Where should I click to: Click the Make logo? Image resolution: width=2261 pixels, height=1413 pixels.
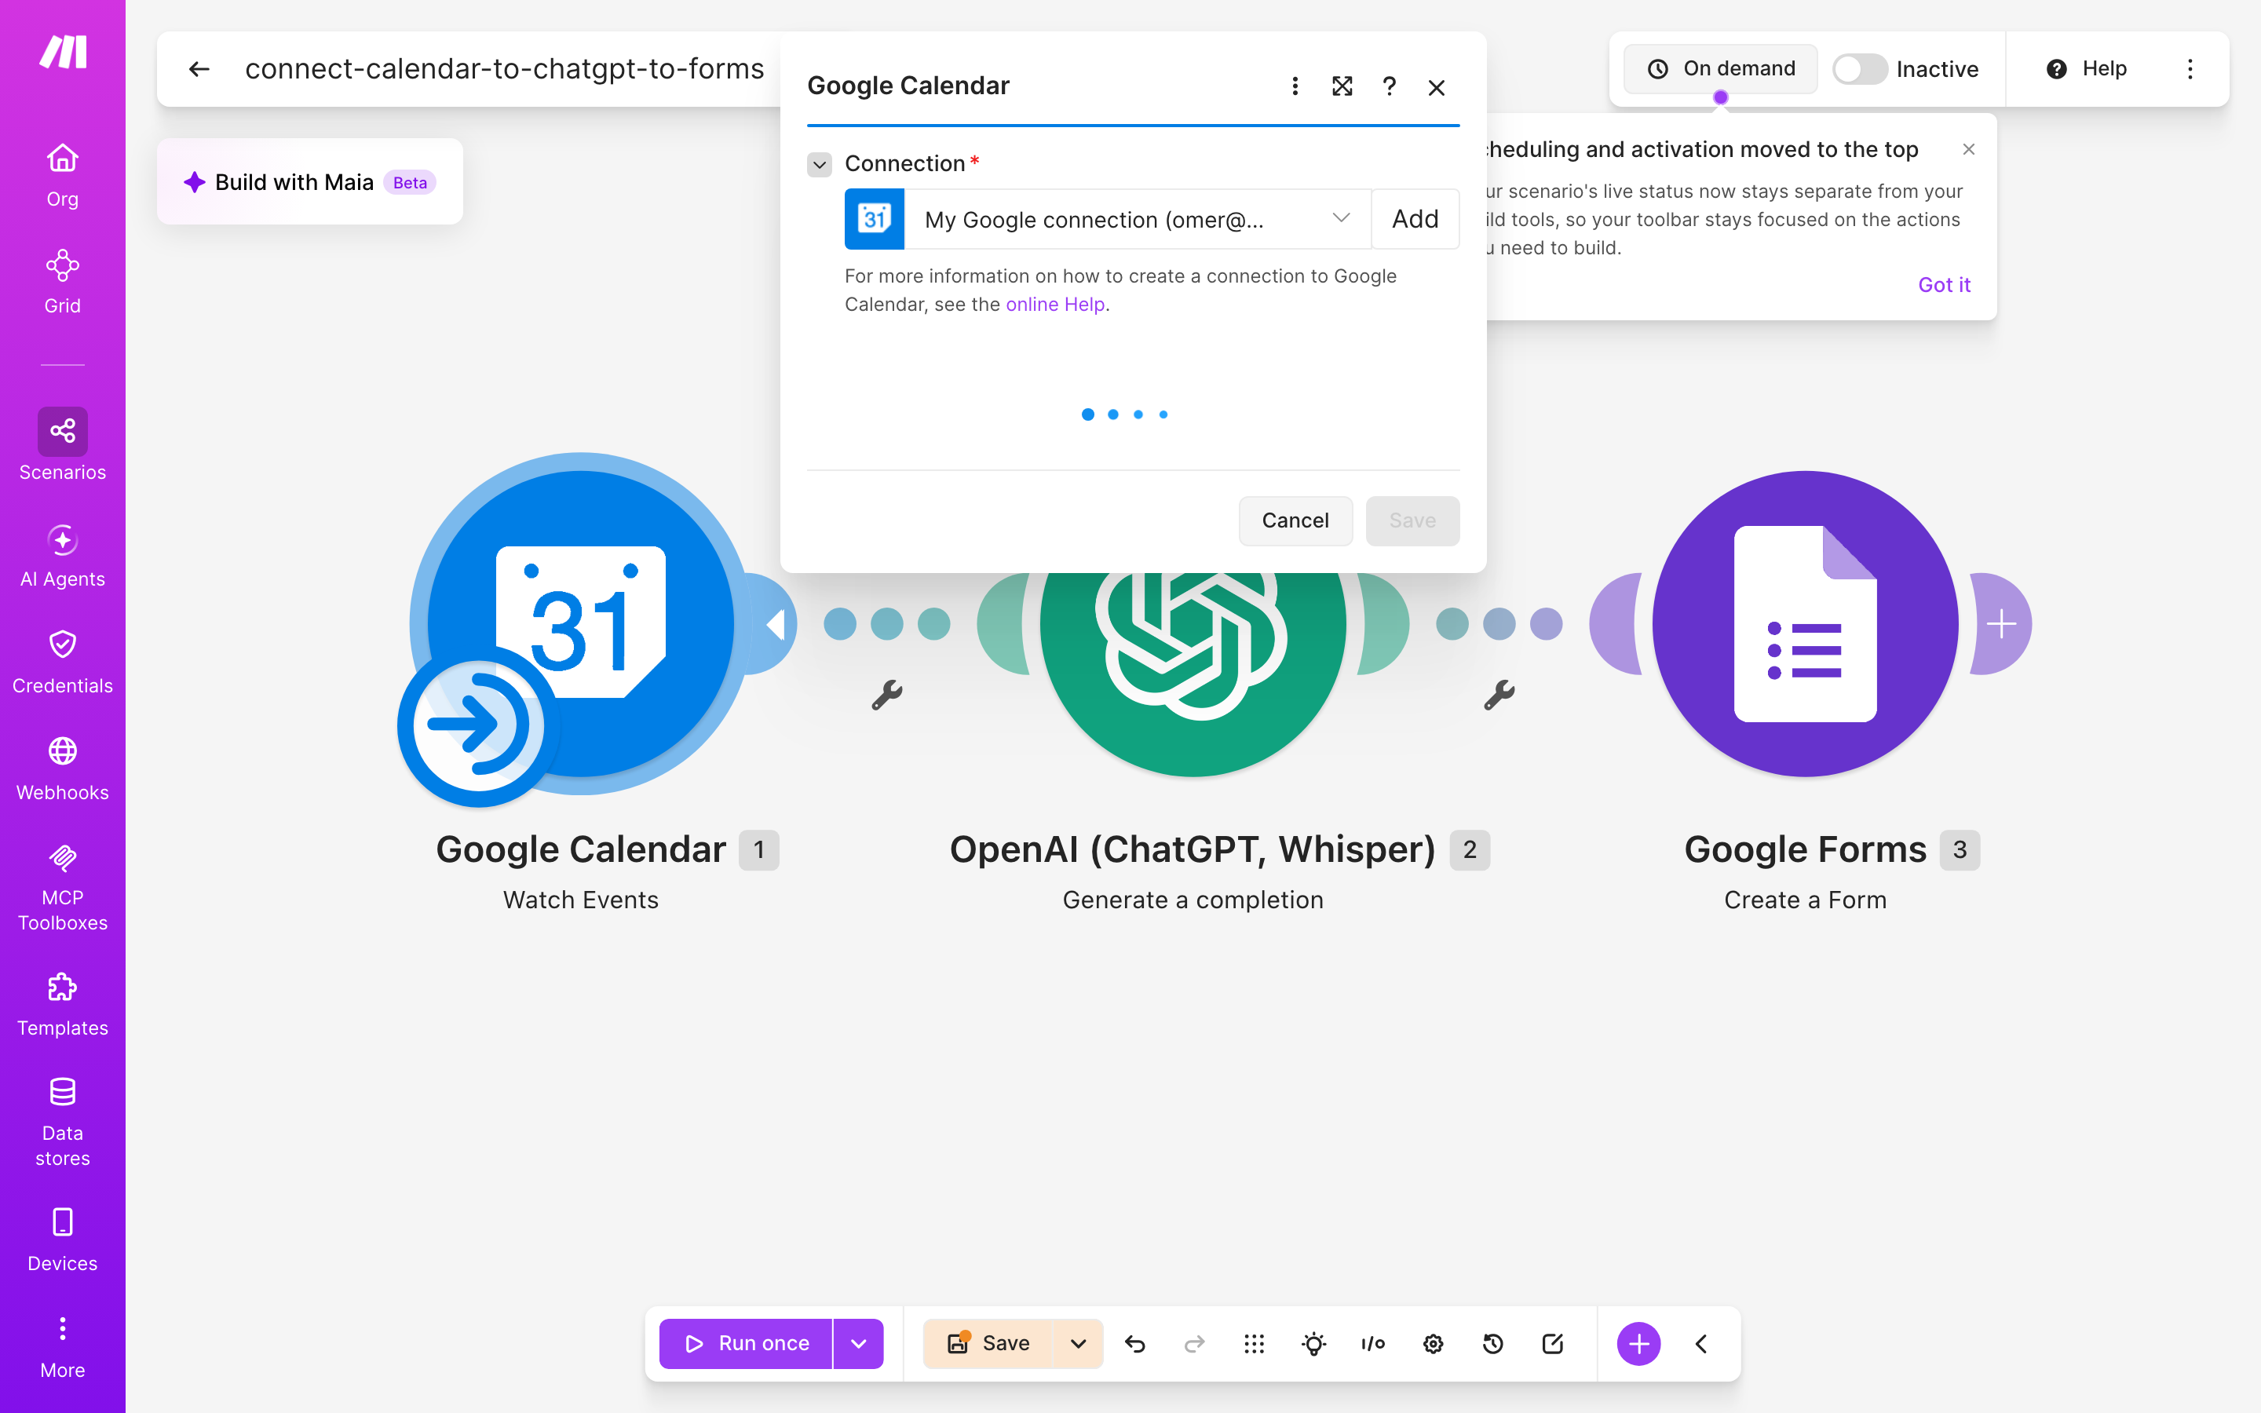point(63,51)
